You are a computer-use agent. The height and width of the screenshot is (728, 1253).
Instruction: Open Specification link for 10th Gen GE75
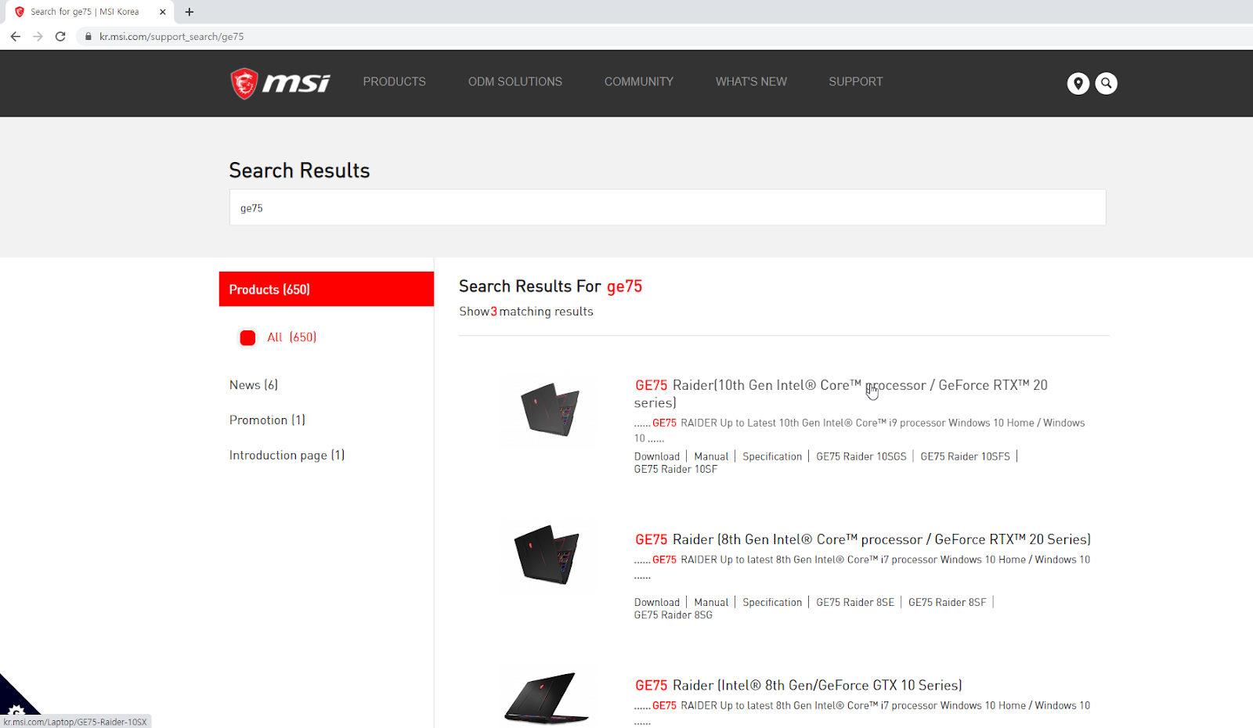(772, 456)
